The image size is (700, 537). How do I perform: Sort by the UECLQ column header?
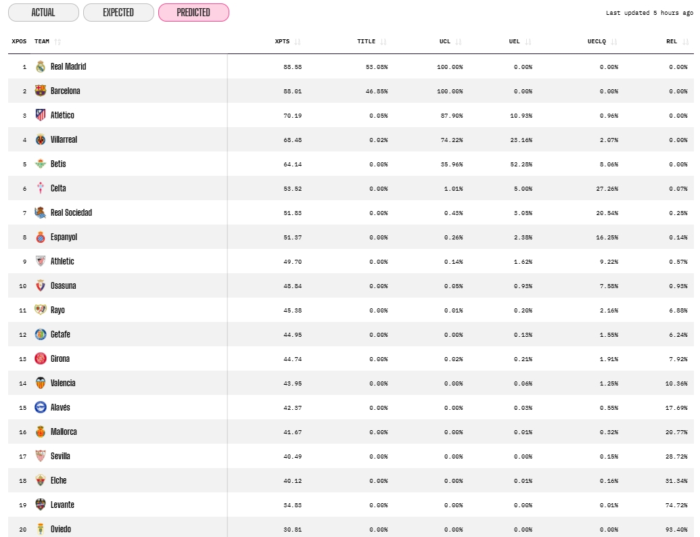pos(597,41)
